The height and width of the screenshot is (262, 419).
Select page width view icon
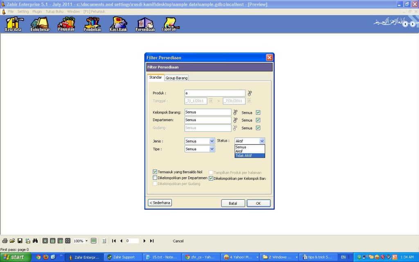pyautogui.click(x=53, y=241)
